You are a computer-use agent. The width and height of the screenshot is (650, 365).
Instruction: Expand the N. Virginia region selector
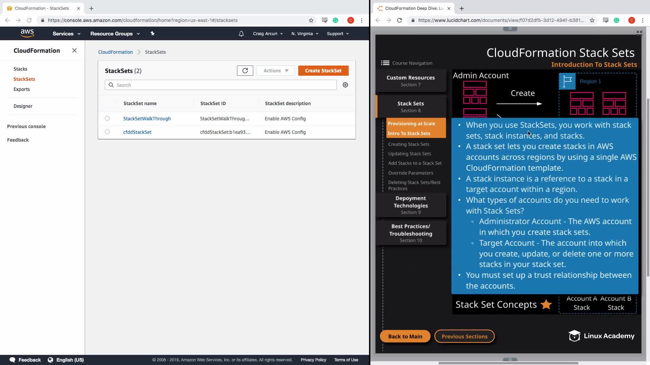click(304, 34)
